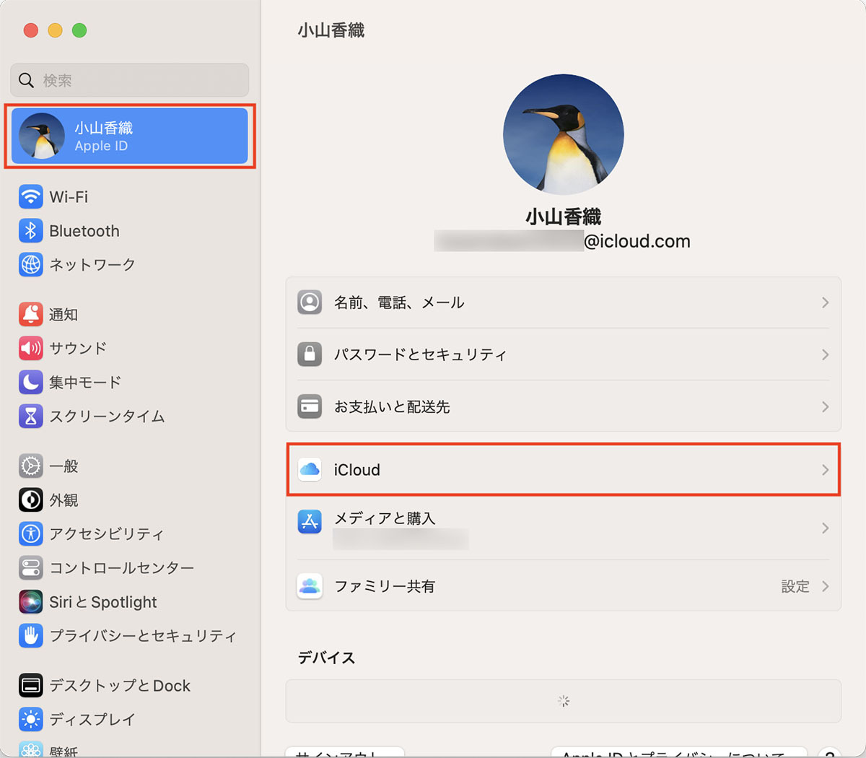Click the large penguin profile picture

pos(564,134)
